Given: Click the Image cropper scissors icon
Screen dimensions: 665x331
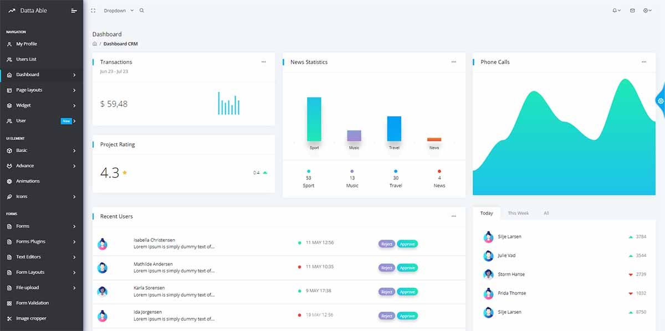Looking at the screenshot, I should point(9,318).
